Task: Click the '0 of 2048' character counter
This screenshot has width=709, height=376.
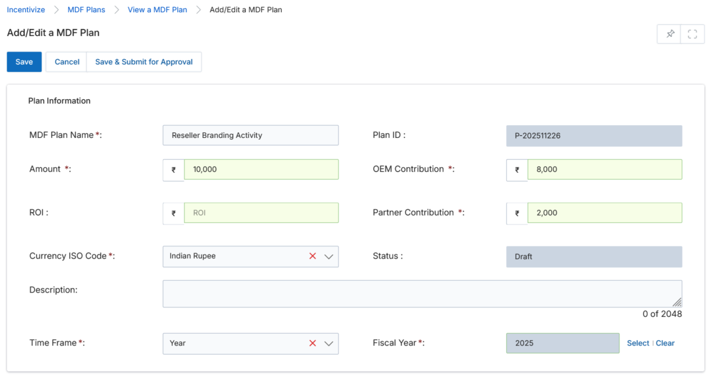Action: [x=662, y=314]
